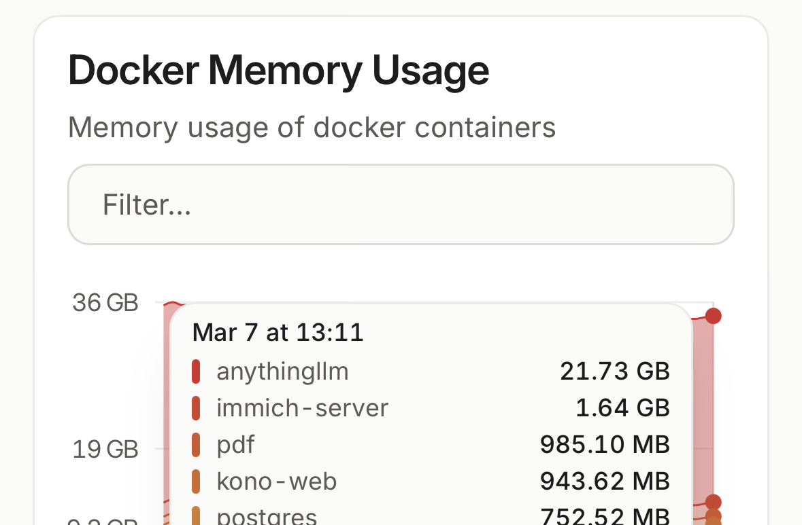Select the pdf container label
This screenshot has width=802, height=525.
[235, 445]
